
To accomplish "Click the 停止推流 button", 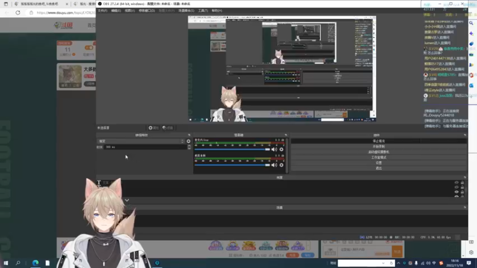I will pyautogui.click(x=379, y=141).
